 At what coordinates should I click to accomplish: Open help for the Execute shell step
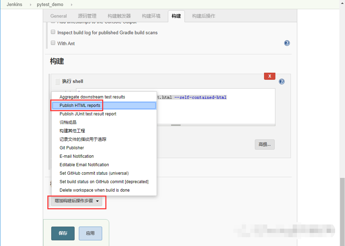pyautogui.click(x=282, y=82)
